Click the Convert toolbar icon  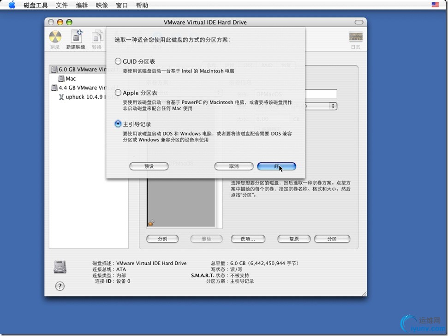[97, 37]
